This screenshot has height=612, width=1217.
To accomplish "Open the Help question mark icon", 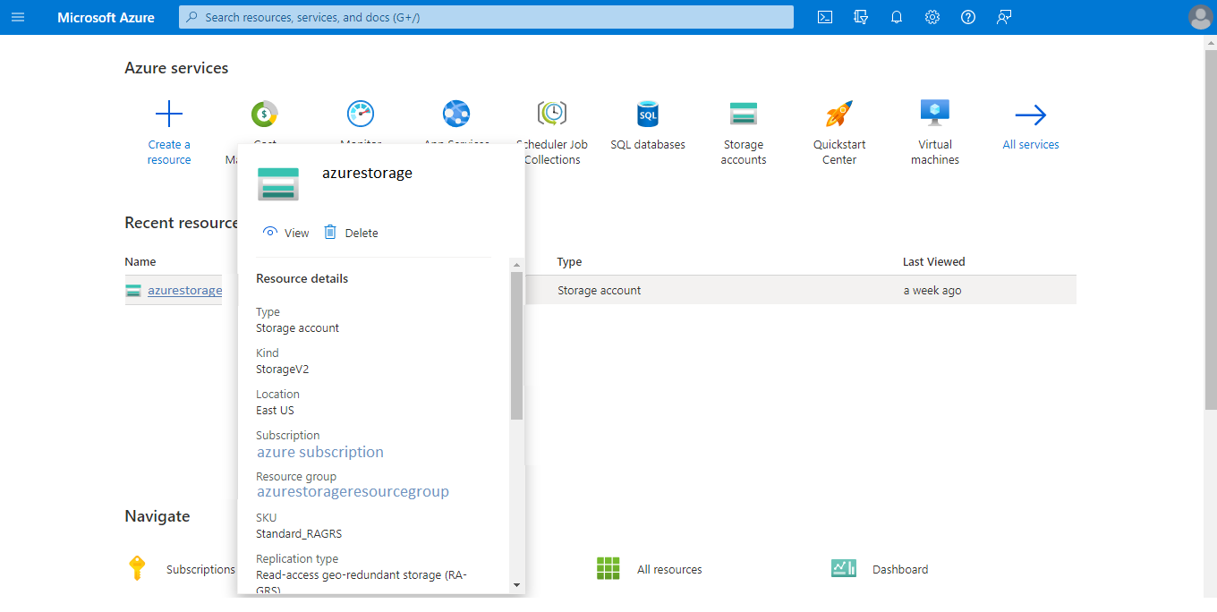I will tap(968, 17).
